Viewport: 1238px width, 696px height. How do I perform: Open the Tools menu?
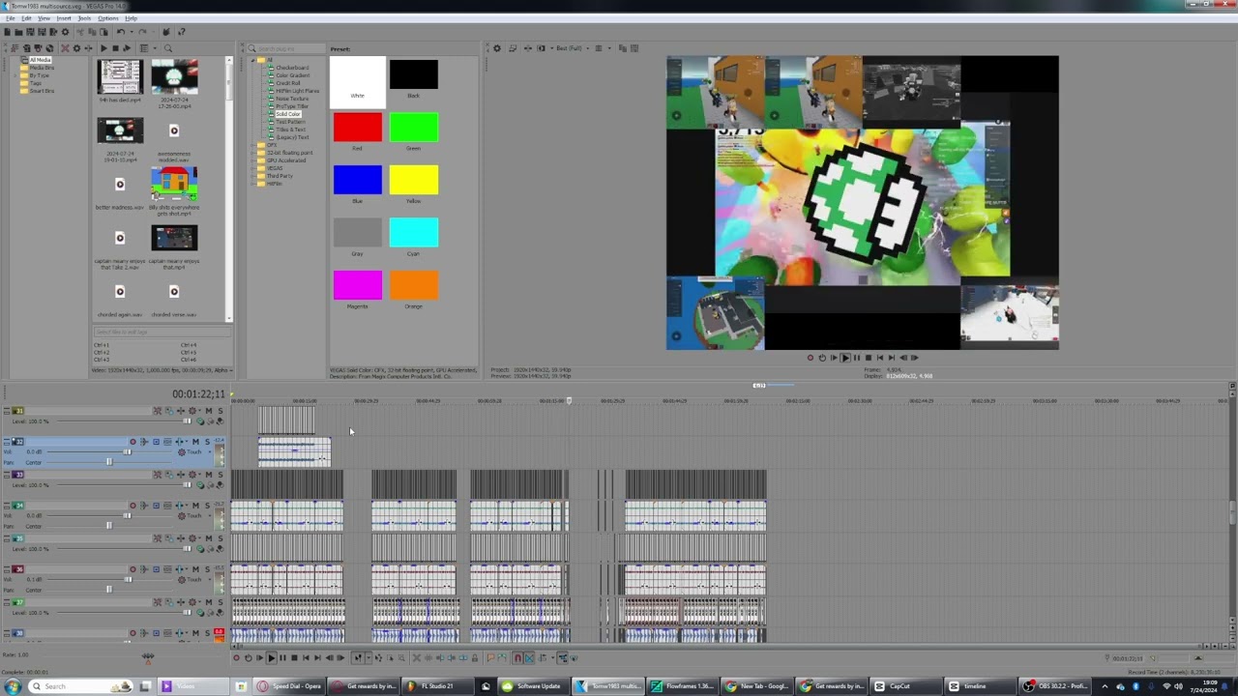point(85,18)
